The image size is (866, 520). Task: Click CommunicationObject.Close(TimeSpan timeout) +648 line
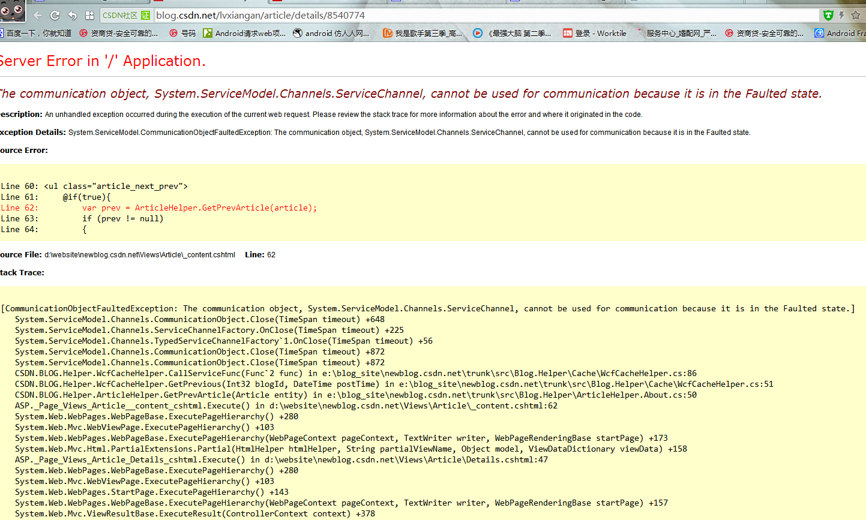pyautogui.click(x=200, y=319)
